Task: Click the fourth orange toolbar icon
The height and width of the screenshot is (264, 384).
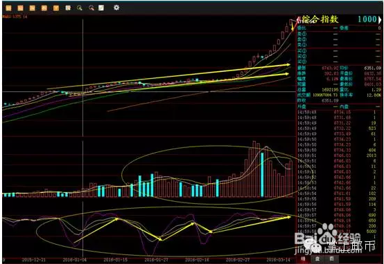Action: (44, 8)
